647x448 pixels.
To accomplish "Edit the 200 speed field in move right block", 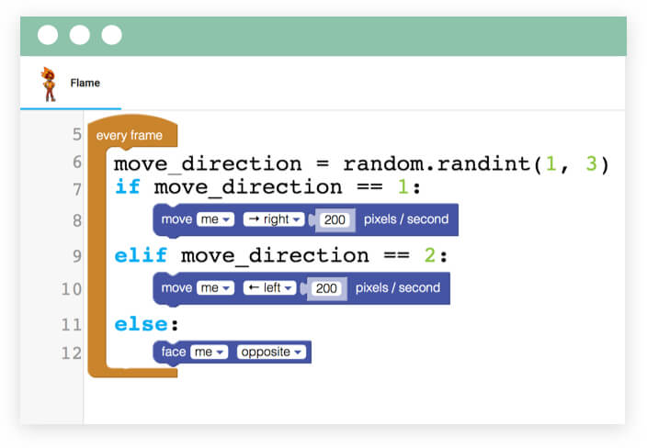I will click(x=335, y=220).
